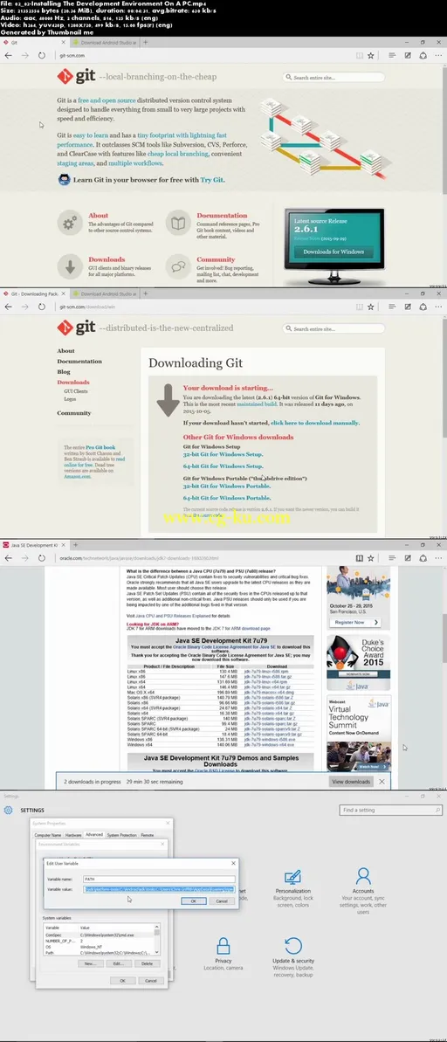Open the 64-bit Git for Windows Setup link
This screenshot has height=1042, width=447.
pos(223,466)
